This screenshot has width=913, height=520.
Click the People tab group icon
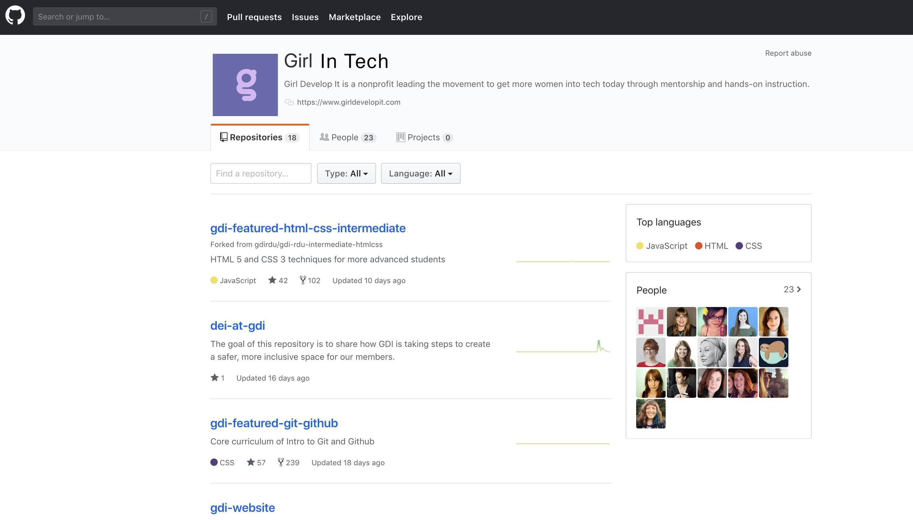pos(324,137)
